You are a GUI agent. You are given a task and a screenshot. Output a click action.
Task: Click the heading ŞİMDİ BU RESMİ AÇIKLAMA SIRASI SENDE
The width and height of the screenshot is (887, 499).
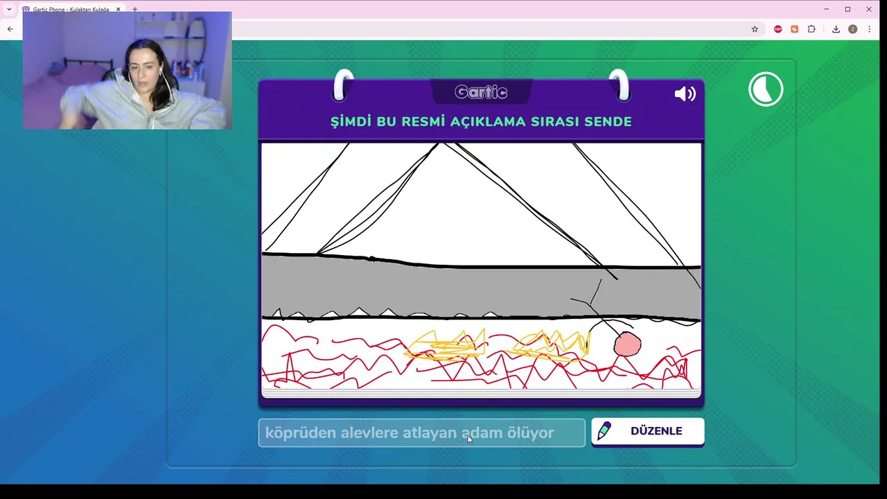click(x=481, y=121)
